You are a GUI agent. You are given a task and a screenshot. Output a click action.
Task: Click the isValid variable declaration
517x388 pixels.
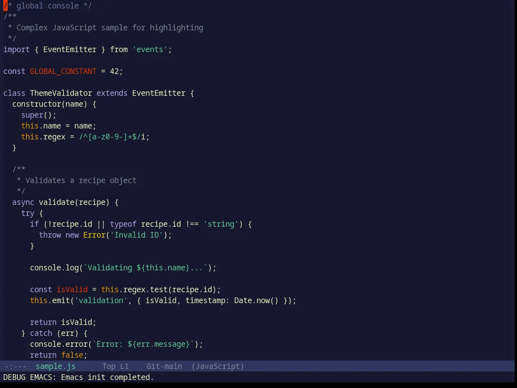pyautogui.click(x=72, y=289)
